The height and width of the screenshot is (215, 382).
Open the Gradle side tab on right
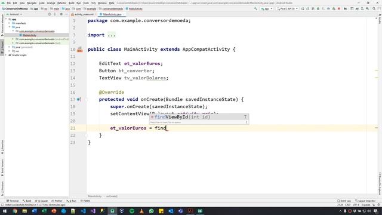coord(380,19)
